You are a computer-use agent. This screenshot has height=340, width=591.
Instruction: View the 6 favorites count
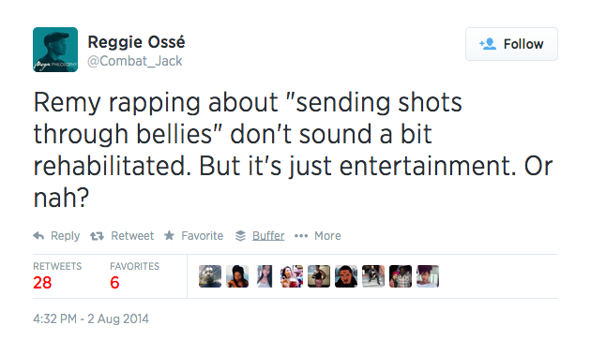(x=114, y=283)
